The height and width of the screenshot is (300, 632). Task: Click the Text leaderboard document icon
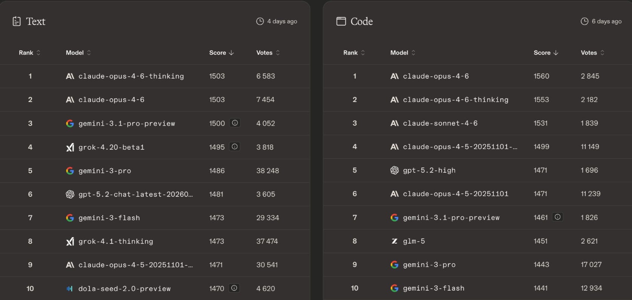[x=17, y=21]
